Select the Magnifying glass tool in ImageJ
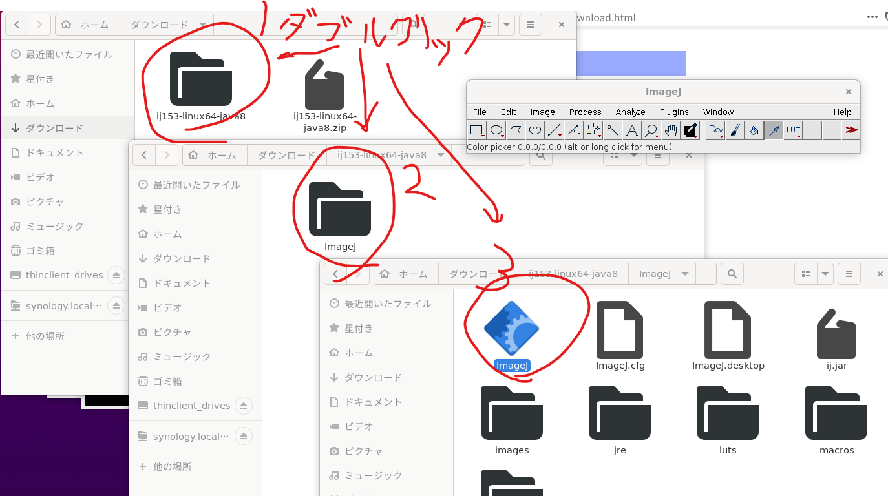The height and width of the screenshot is (496, 888). (651, 130)
